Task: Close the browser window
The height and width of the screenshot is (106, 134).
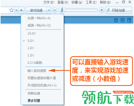Action: click(x=130, y=2)
